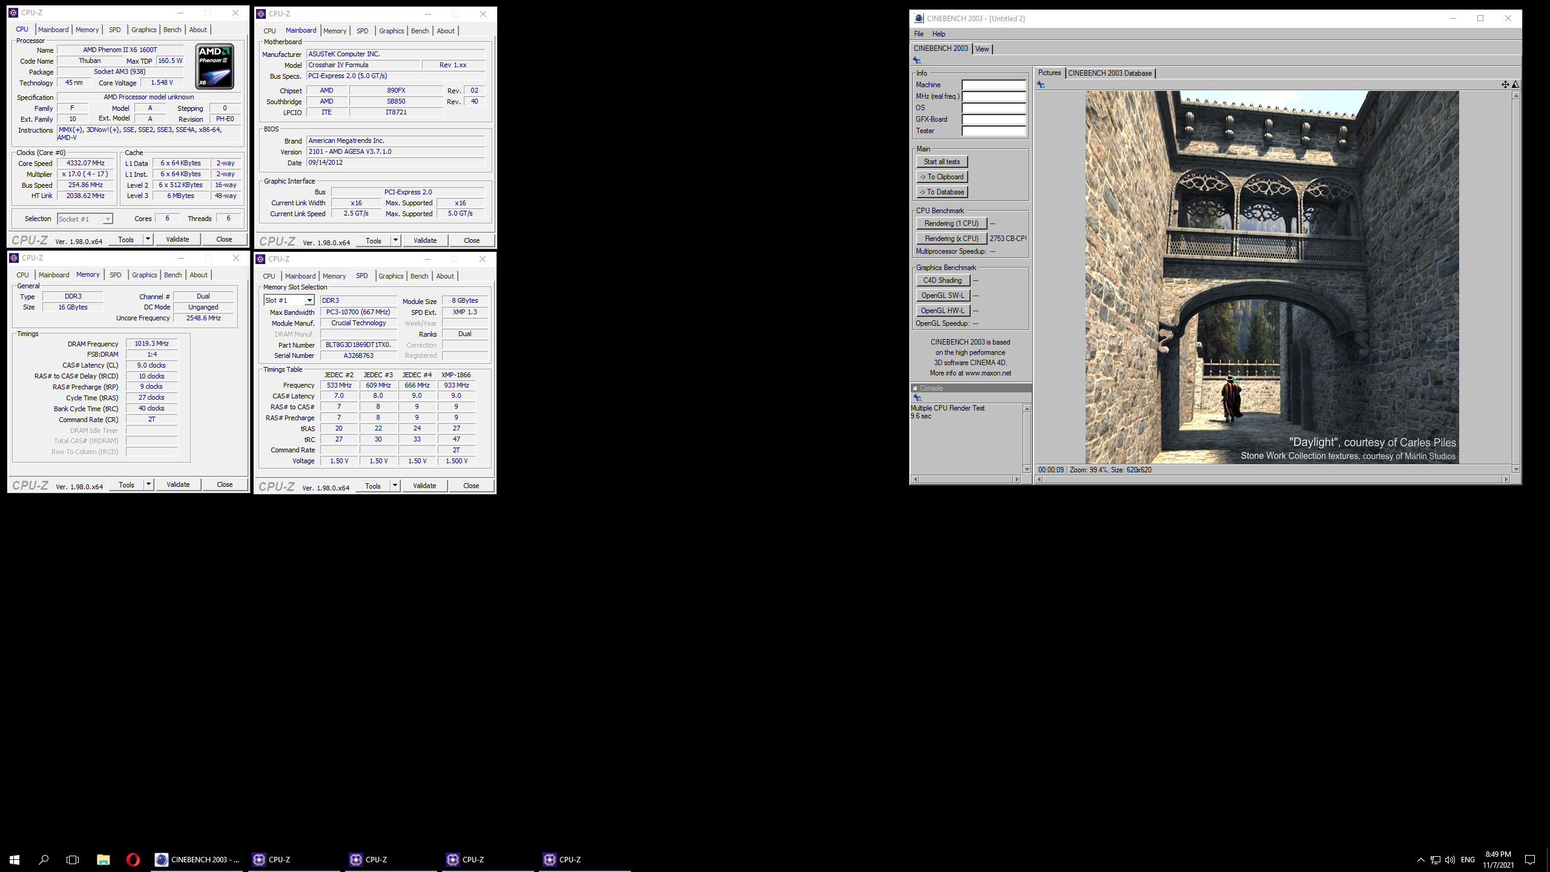Open the File menu in CINEBENCH
This screenshot has height=872, width=1550.
coord(918,34)
